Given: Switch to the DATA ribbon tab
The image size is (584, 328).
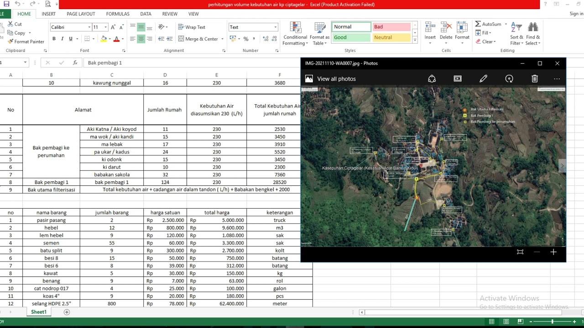Looking at the screenshot, I should click(x=146, y=14).
